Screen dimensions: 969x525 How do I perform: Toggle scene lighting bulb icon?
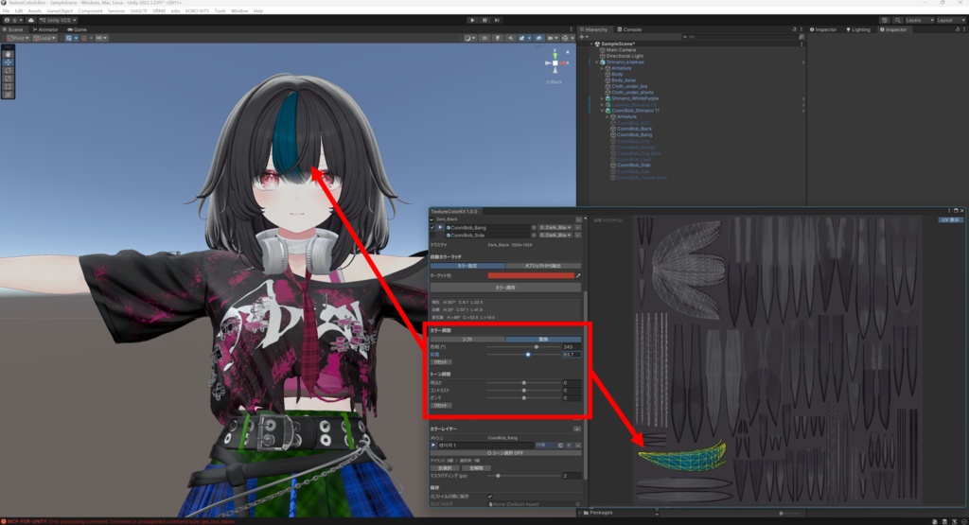[x=498, y=38]
